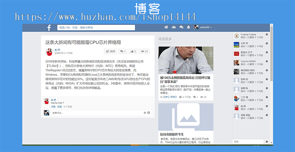Click the author avatar beside the post title
This screenshot has width=295, height=152.
coord(49,52)
